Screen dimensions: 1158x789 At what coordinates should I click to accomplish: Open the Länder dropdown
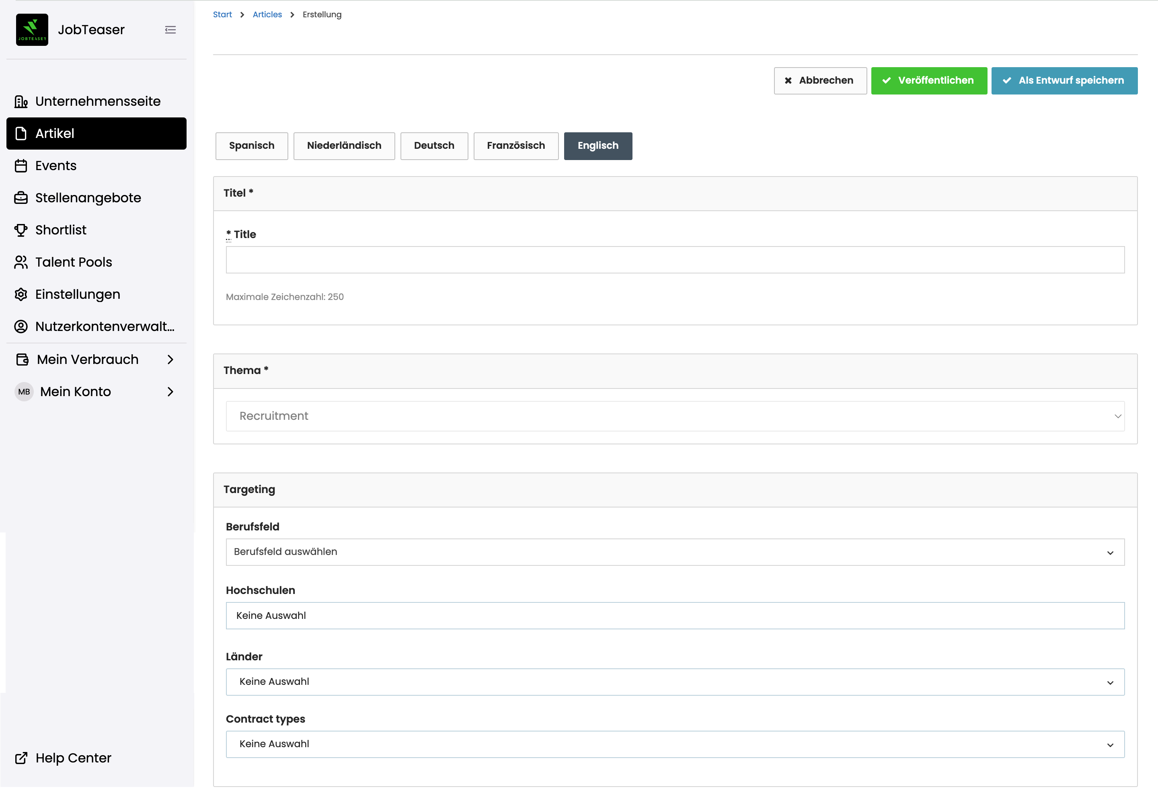click(675, 682)
